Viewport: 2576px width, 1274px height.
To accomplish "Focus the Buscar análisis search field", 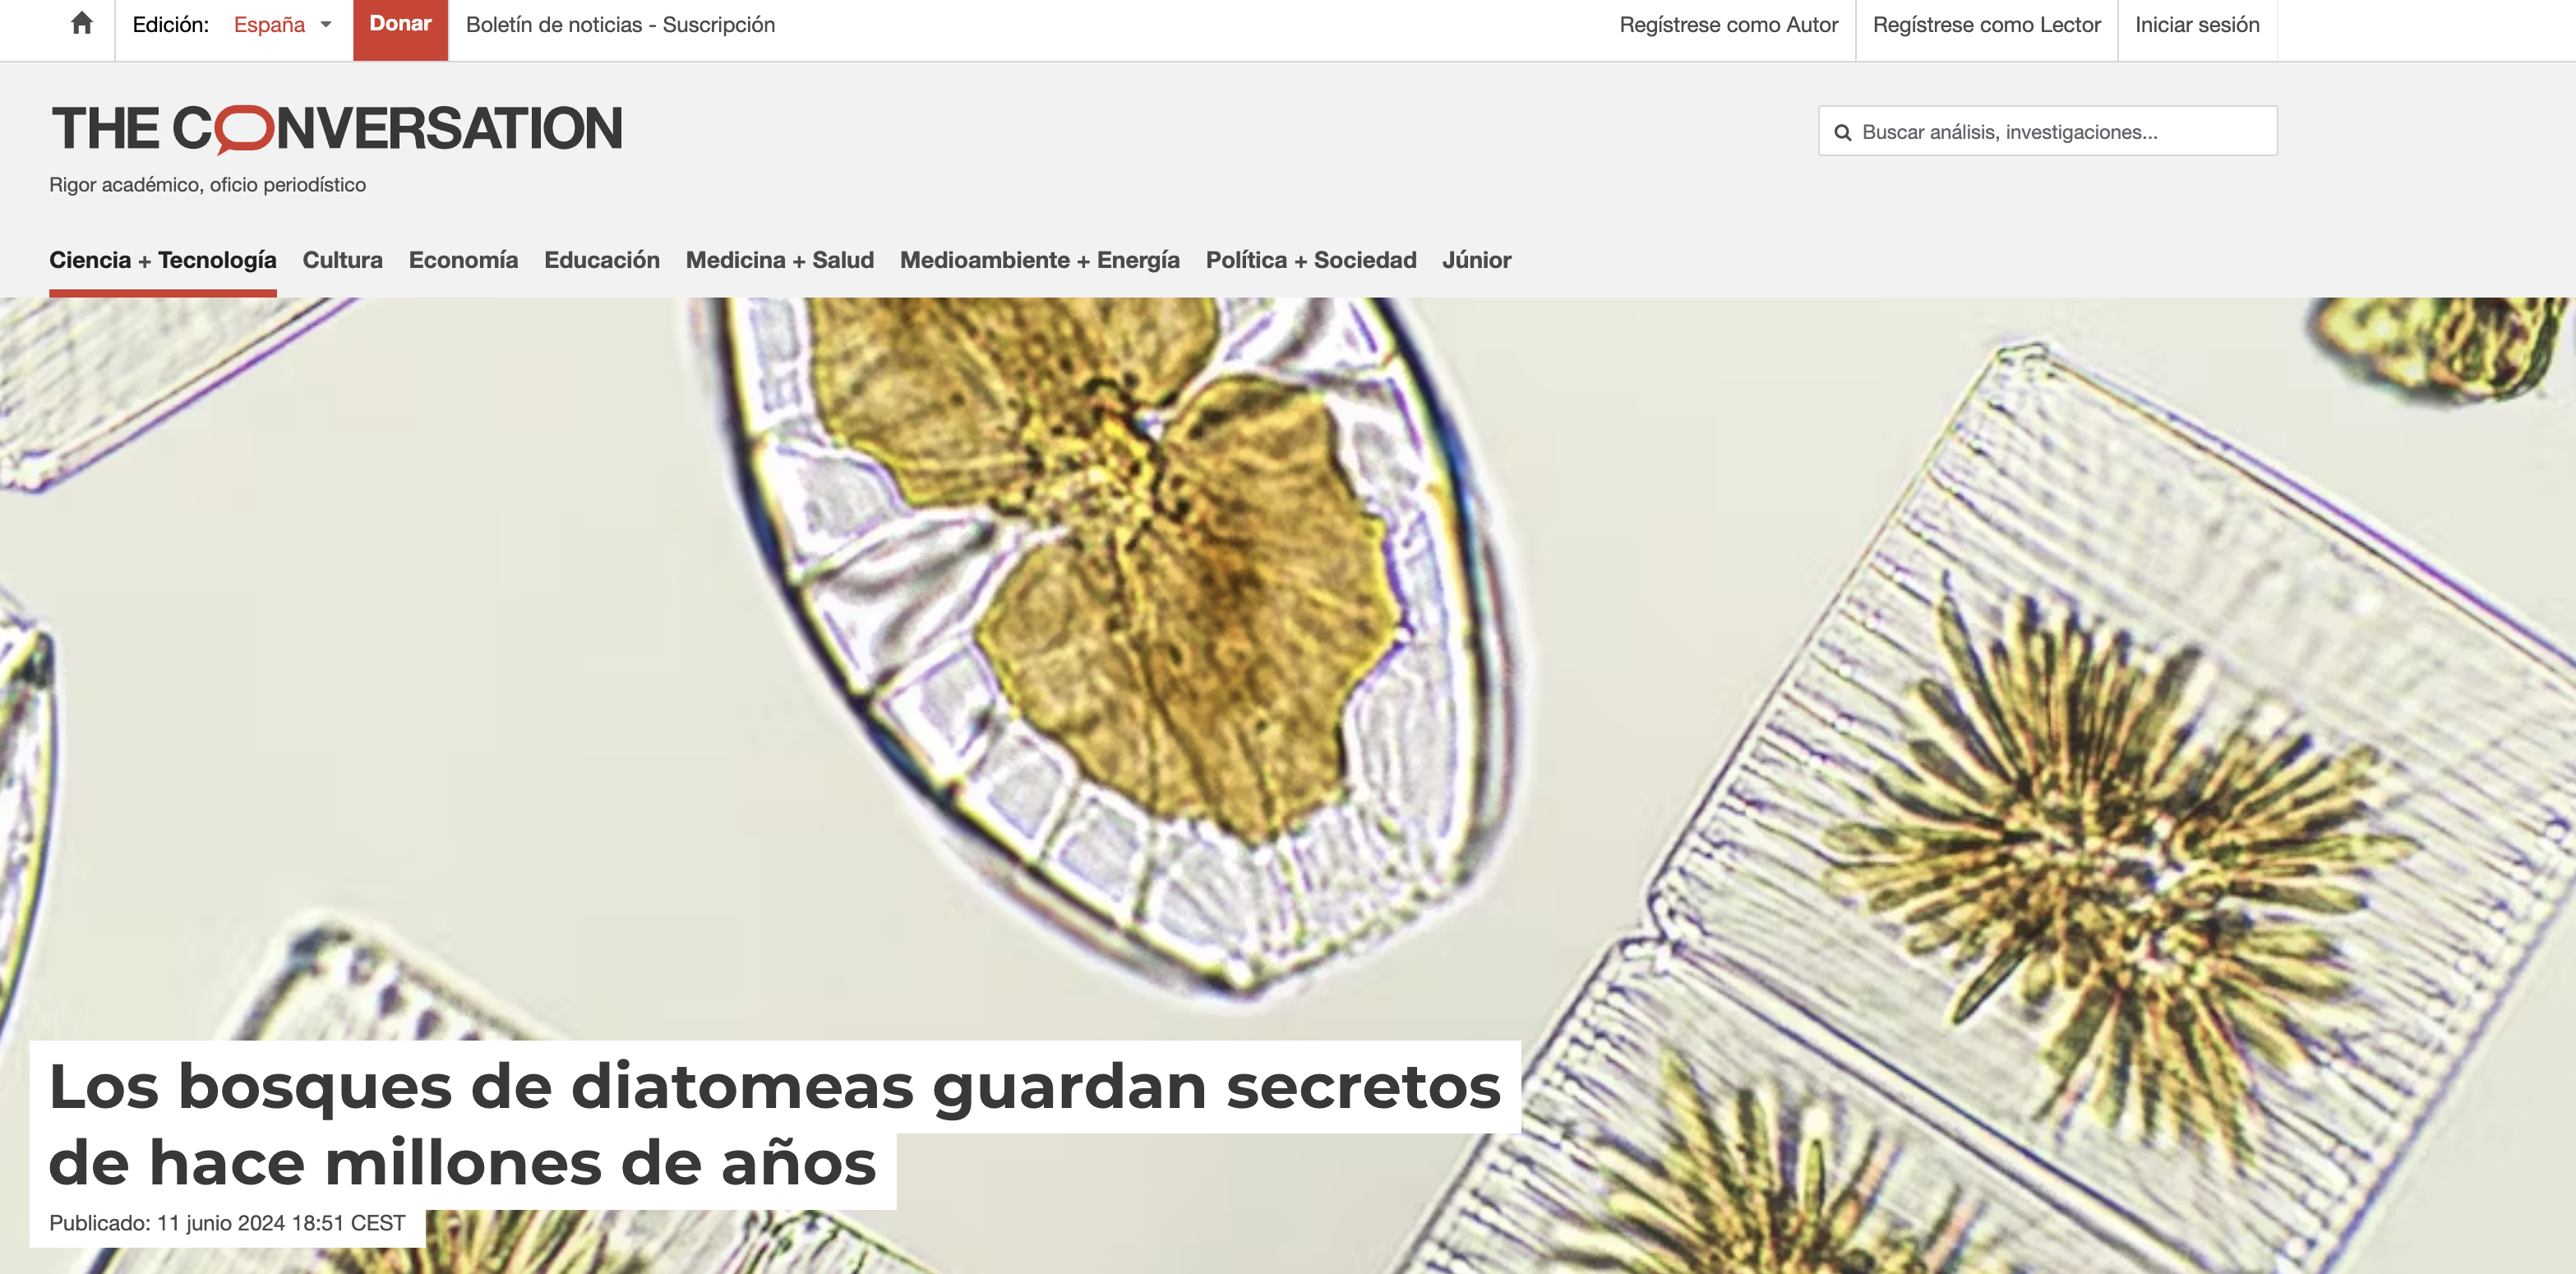I will tap(2047, 131).
